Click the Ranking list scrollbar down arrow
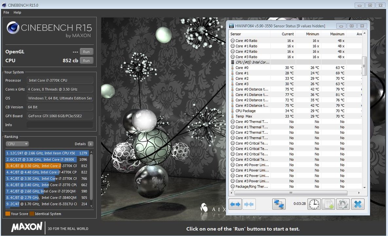This screenshot has width=388, height=236. [x=91, y=206]
